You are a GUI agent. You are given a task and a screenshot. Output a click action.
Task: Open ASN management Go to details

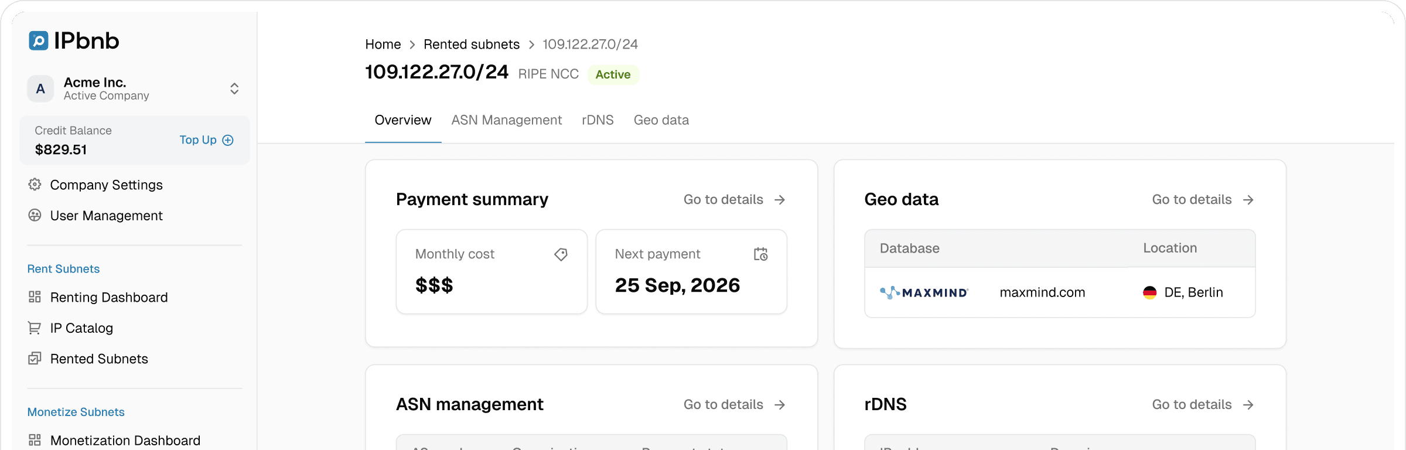733,405
